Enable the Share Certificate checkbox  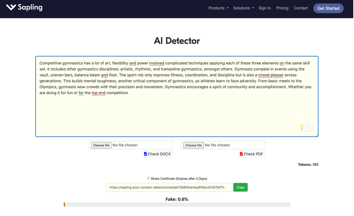[148, 178]
